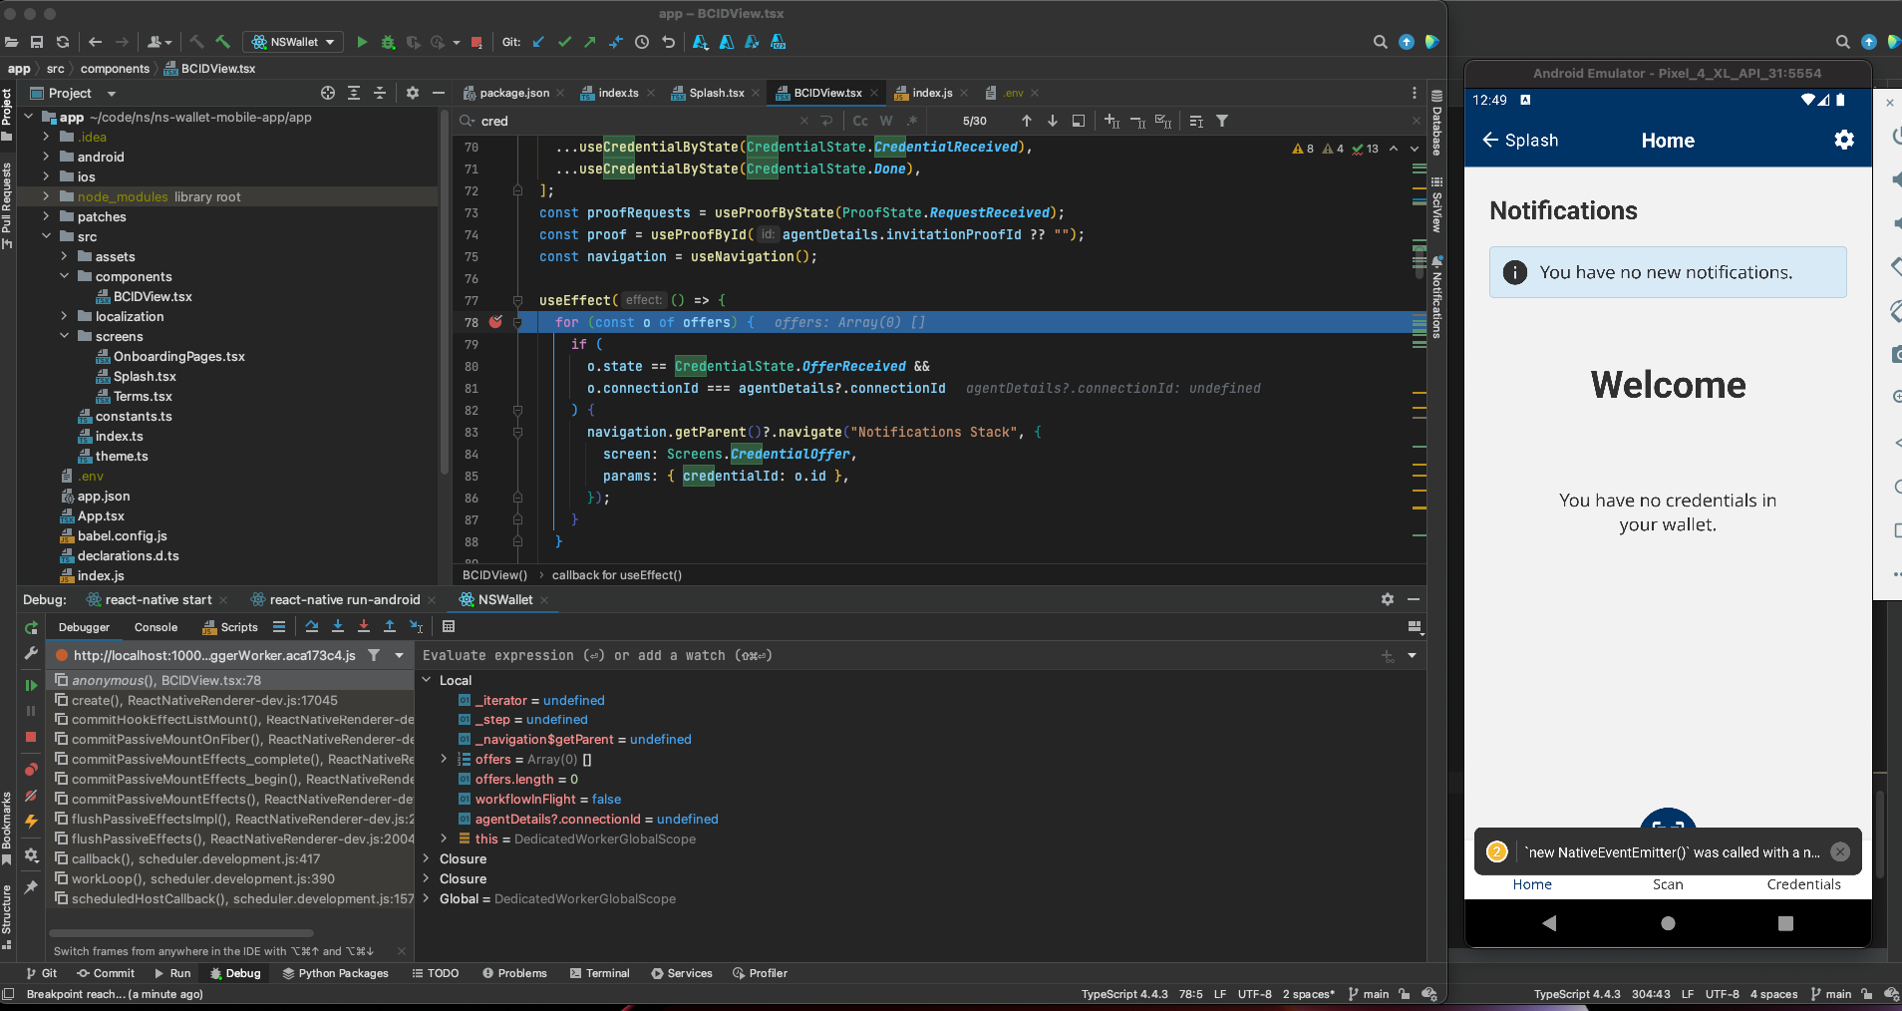This screenshot has height=1011, width=1902.
Task: Expand the offers variable in Local
Action: [x=444, y=759]
